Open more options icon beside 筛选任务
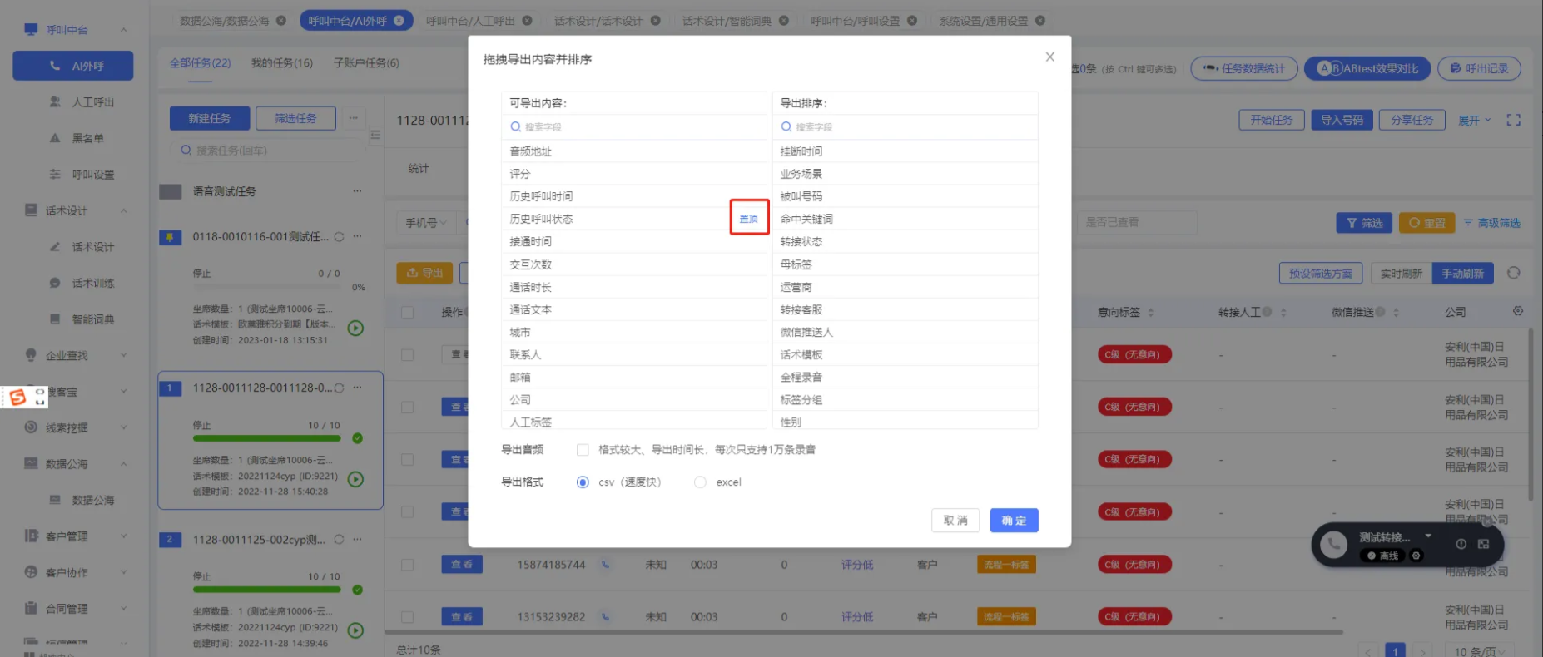 click(354, 118)
